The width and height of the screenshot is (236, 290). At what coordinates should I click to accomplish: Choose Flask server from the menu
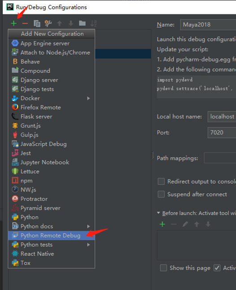coord(52,117)
